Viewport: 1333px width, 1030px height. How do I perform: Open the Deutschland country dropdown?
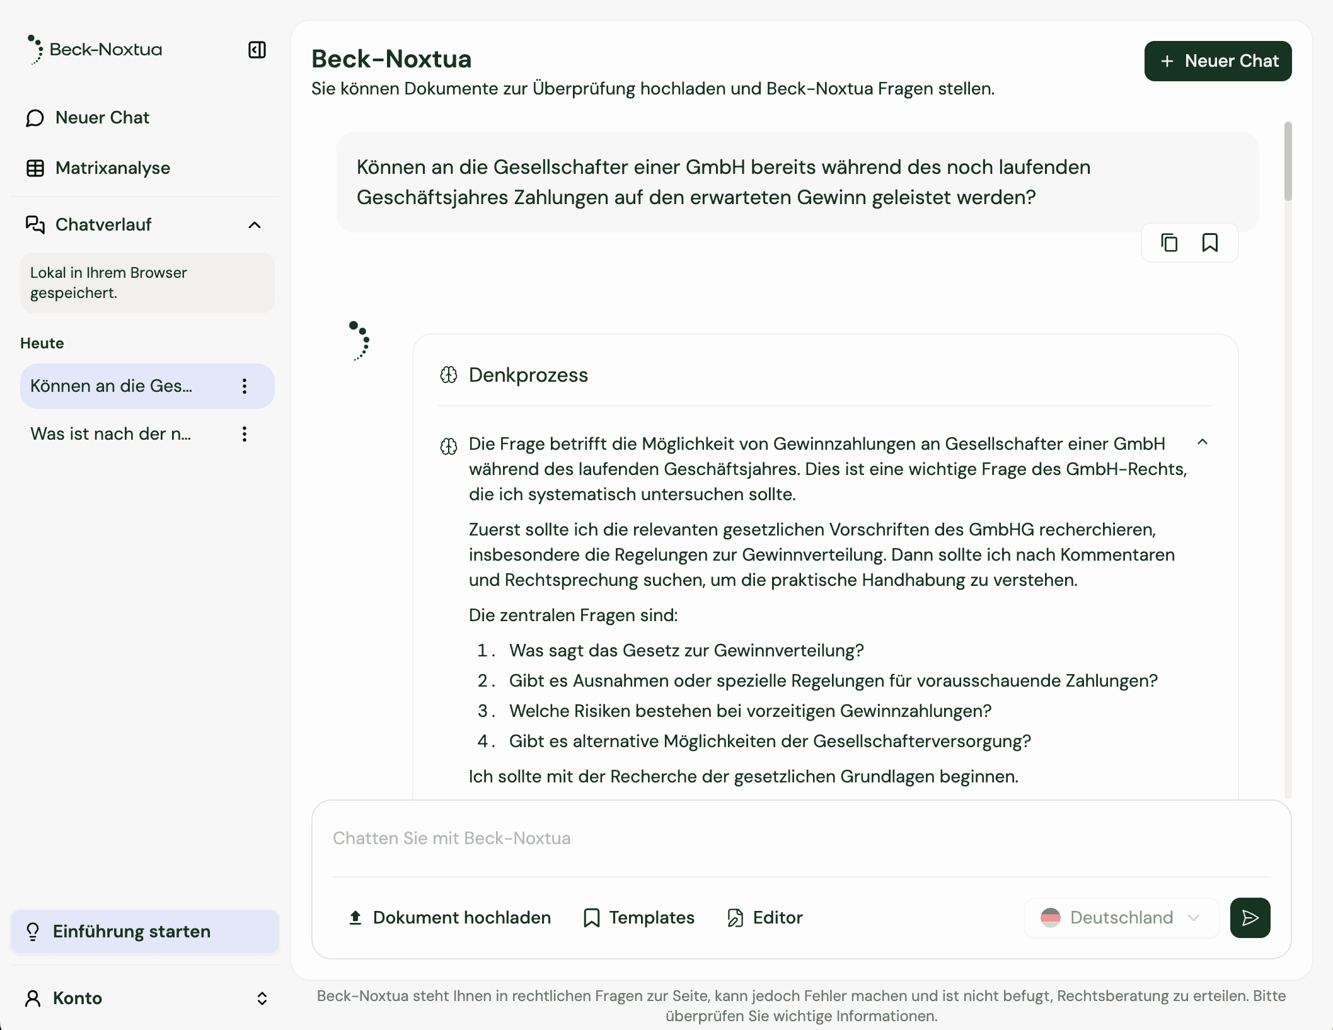(x=1121, y=918)
